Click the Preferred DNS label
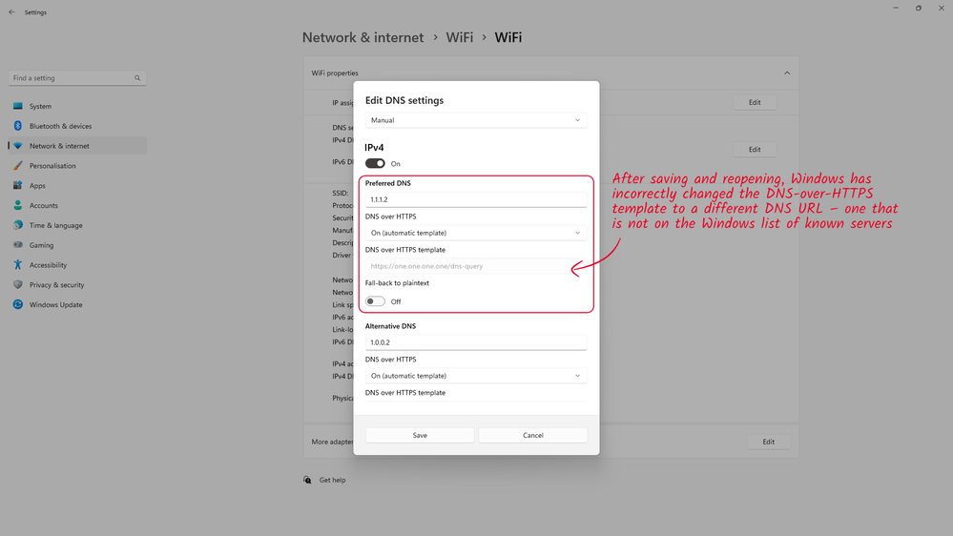 tap(387, 183)
